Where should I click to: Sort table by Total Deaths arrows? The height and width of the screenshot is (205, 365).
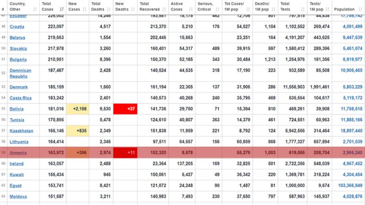[109, 9]
